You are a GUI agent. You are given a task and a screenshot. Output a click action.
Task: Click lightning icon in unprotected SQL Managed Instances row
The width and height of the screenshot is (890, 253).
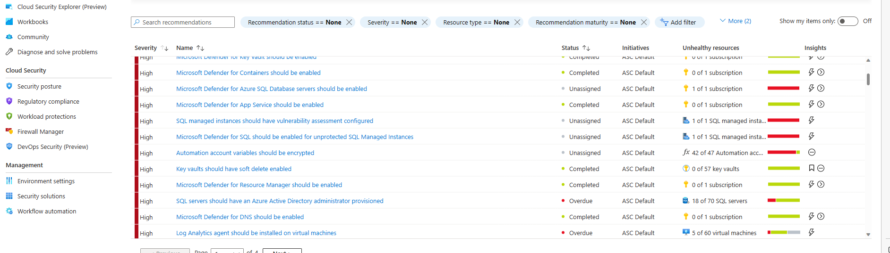pos(811,136)
